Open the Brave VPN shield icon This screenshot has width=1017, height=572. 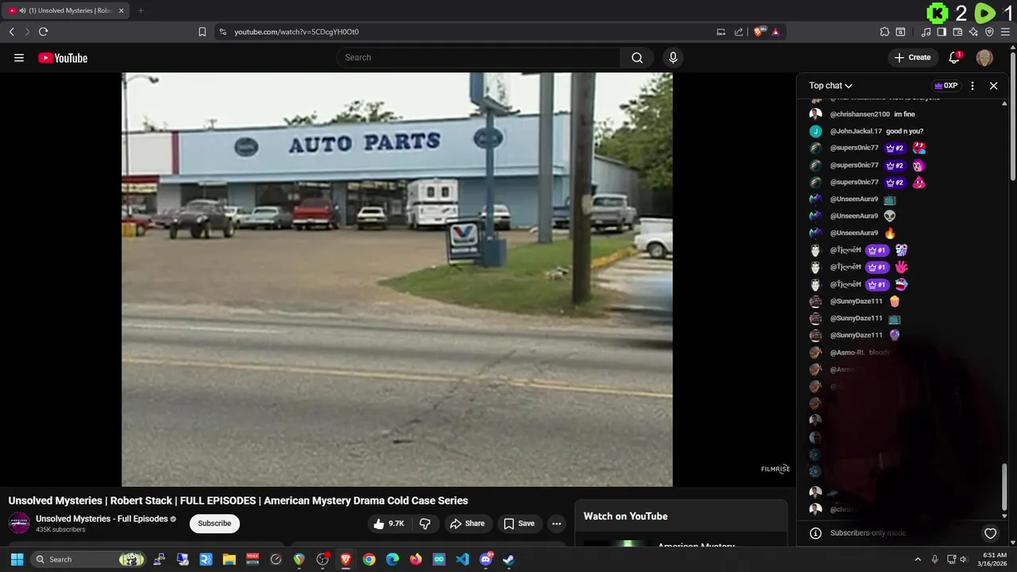point(989,32)
